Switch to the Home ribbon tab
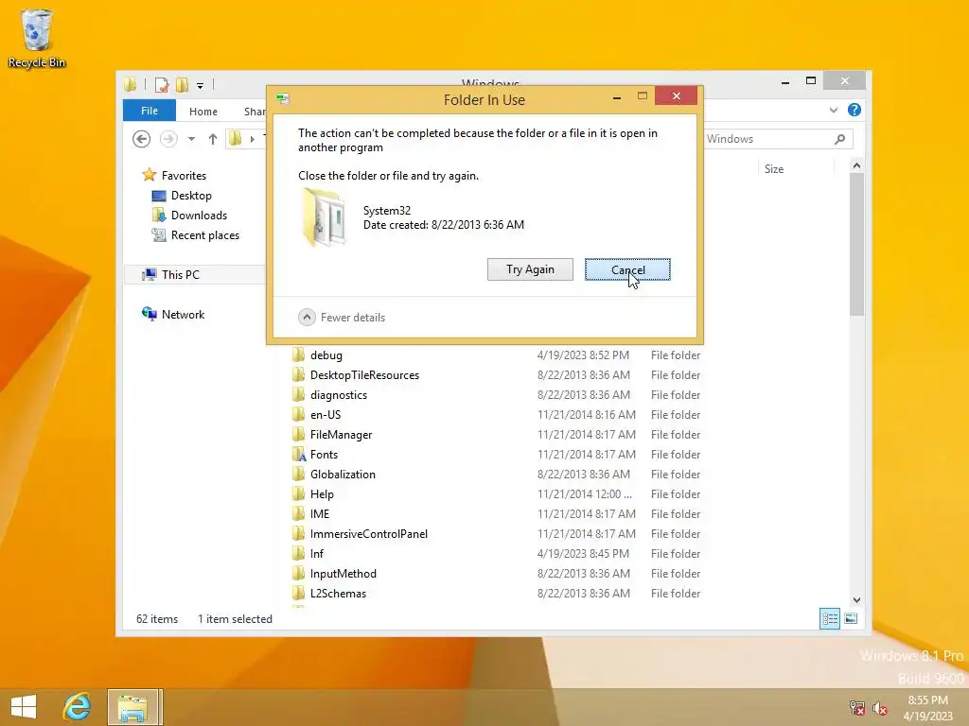 (203, 112)
